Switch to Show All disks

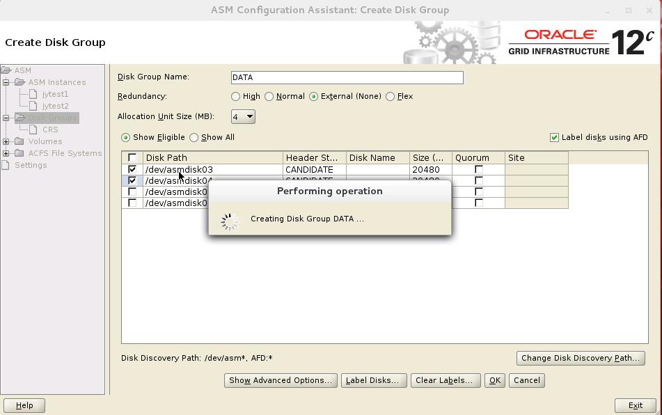point(194,137)
